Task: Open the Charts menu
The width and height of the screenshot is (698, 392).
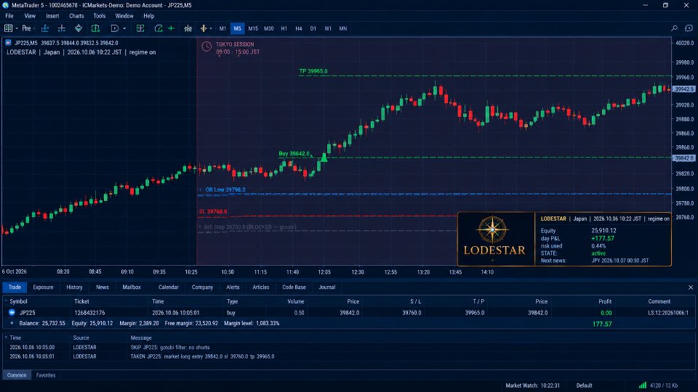Action: point(76,16)
